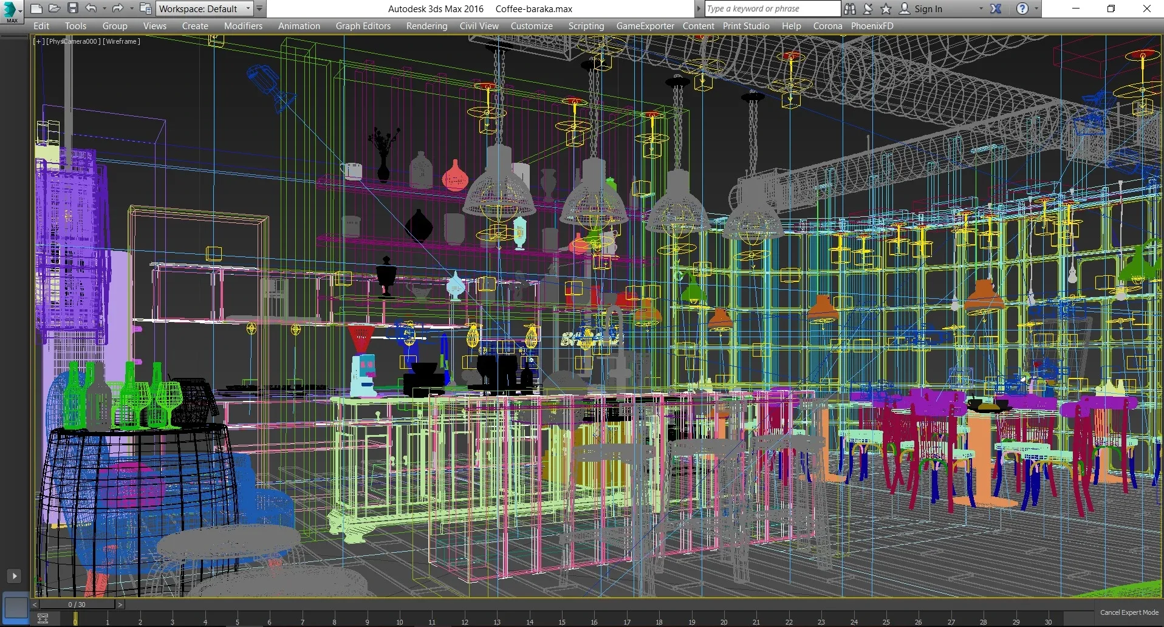Click the star Favorites icon
This screenshot has height=627, width=1164.
[x=886, y=9]
